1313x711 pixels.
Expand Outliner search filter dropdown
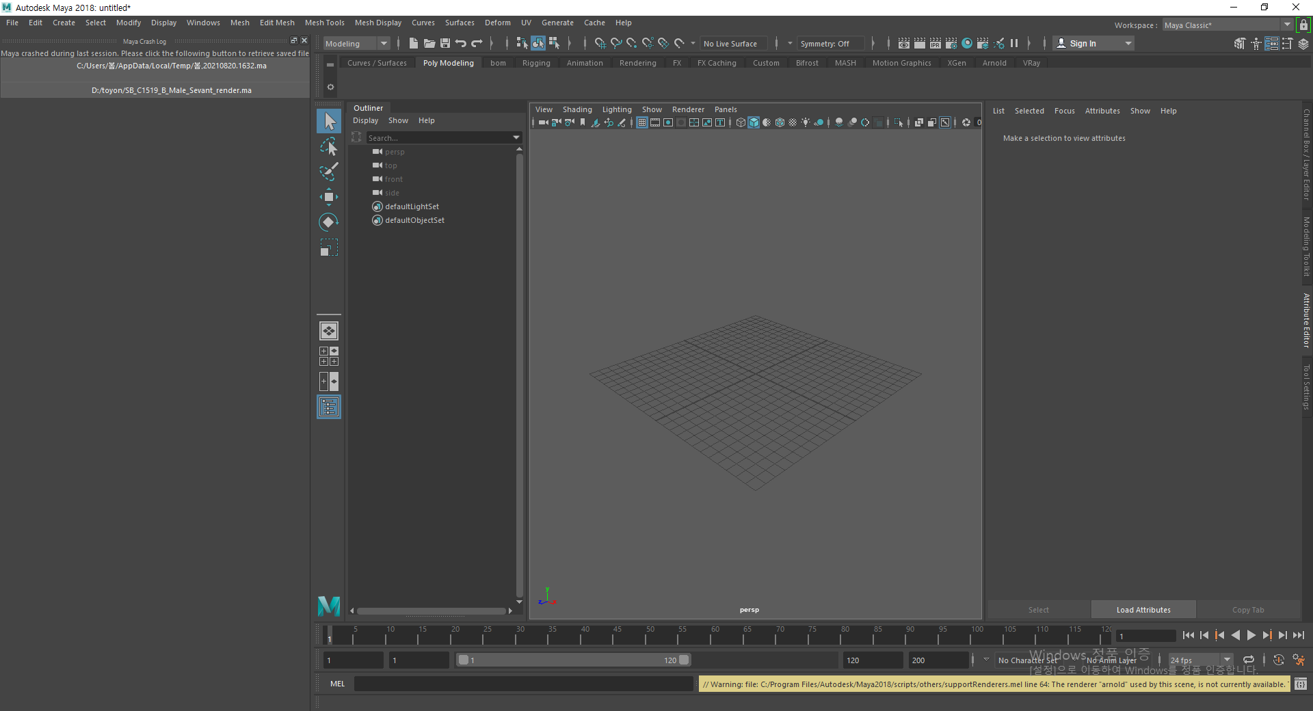coord(516,137)
